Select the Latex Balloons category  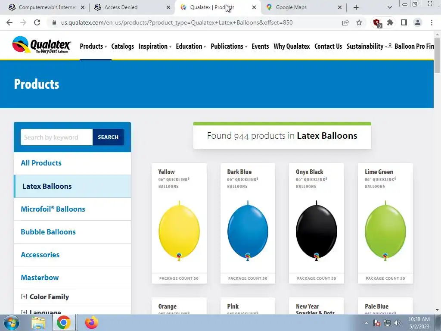tap(72, 186)
